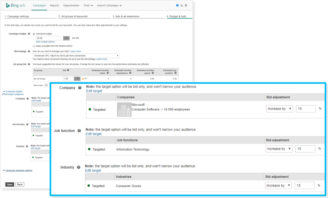Viewport: 328px width, 198px height.
Task: Click the 1.00 bid field for My Ad Group
Action: tap(69, 79)
